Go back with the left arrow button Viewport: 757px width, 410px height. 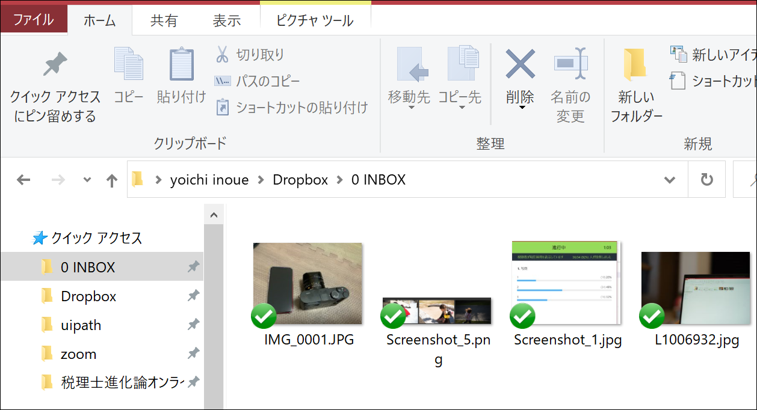(x=23, y=180)
